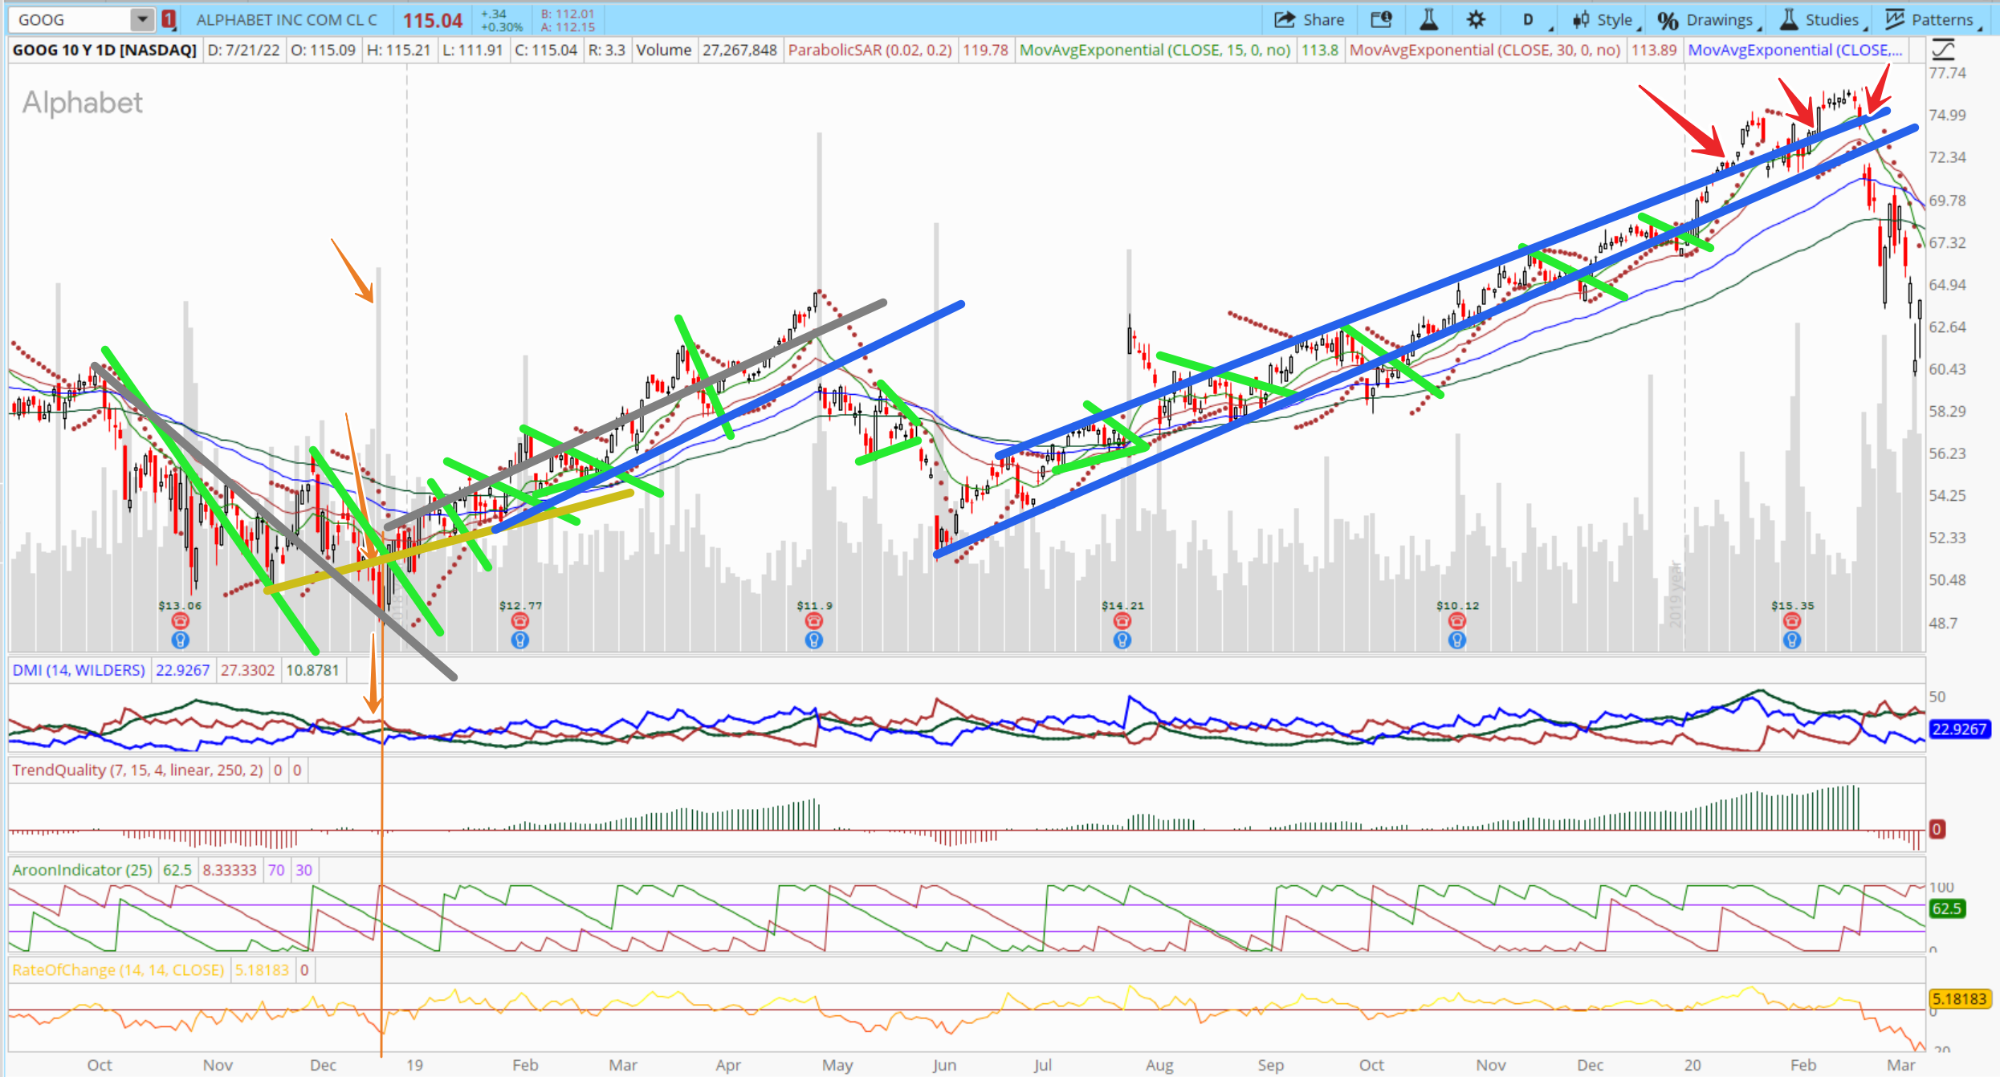Screen dimensions: 2000x1077
Task: Open the quick quote info card icon
Action: (x=1381, y=19)
